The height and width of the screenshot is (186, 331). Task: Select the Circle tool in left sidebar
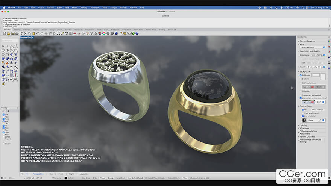click(x=3, y=50)
